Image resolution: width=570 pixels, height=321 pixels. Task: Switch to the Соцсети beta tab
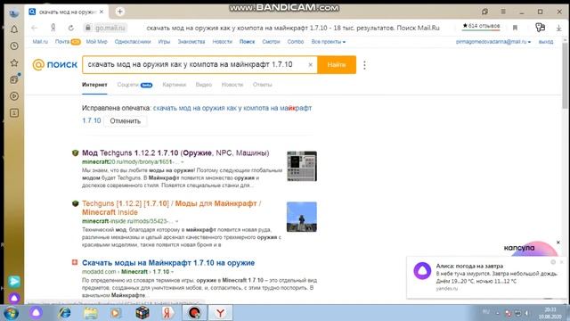click(x=134, y=85)
